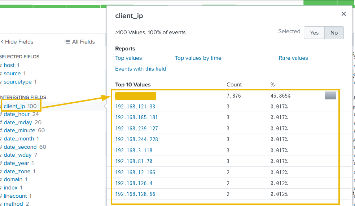Open Top values by time report

[198, 58]
